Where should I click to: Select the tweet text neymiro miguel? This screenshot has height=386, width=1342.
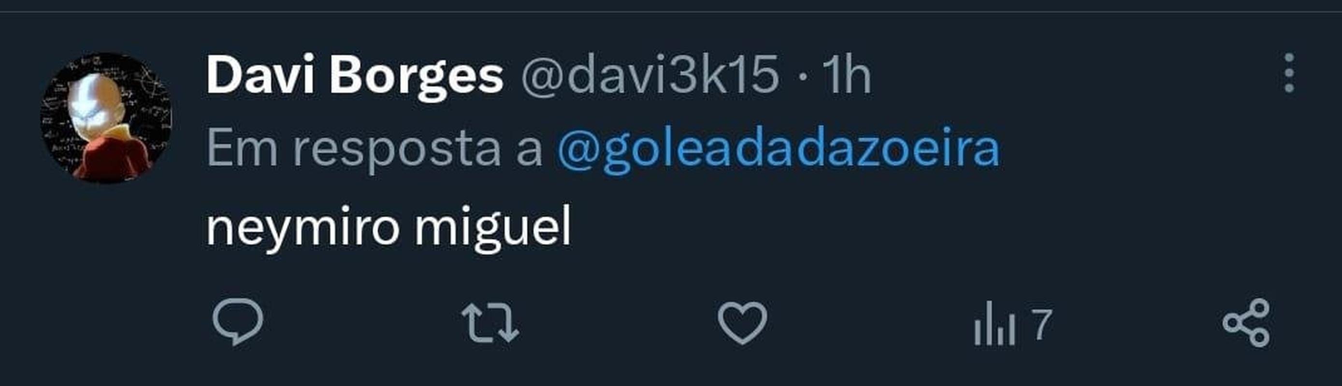point(389,229)
